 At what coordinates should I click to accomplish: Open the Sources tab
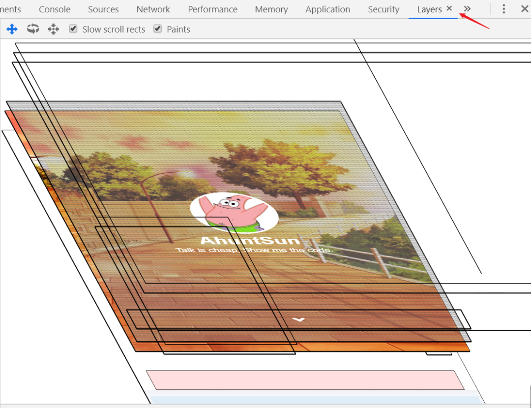click(103, 9)
